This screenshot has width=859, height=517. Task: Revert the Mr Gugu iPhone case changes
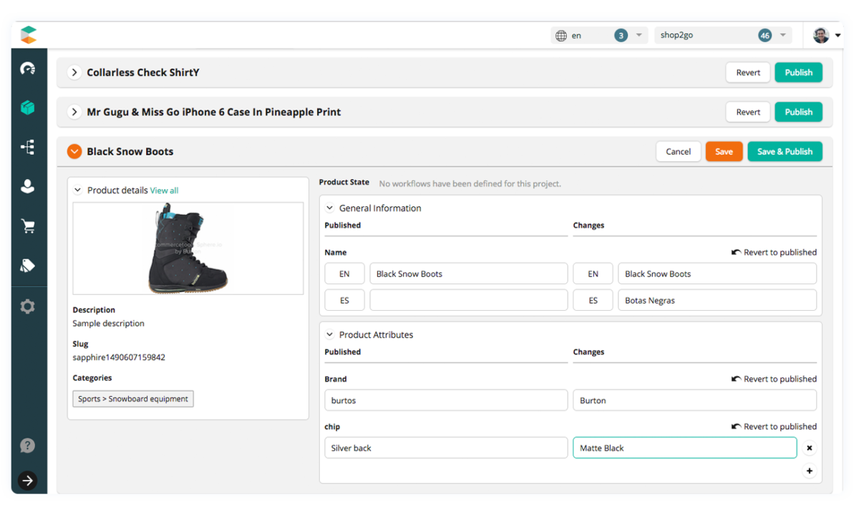pyautogui.click(x=748, y=112)
